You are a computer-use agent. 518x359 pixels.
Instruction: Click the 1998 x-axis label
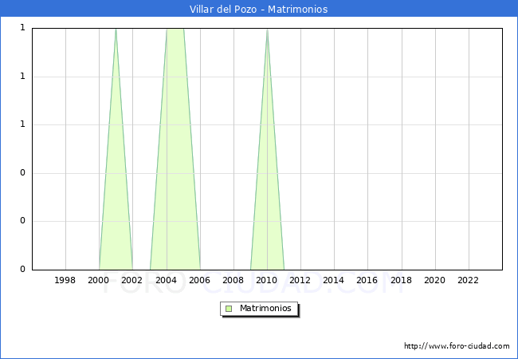[x=65, y=280]
